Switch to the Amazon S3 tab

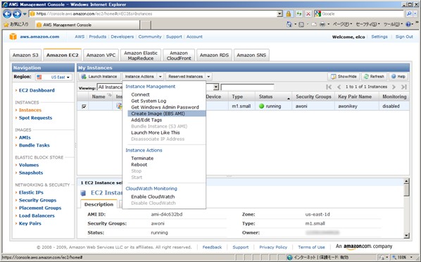click(25, 55)
